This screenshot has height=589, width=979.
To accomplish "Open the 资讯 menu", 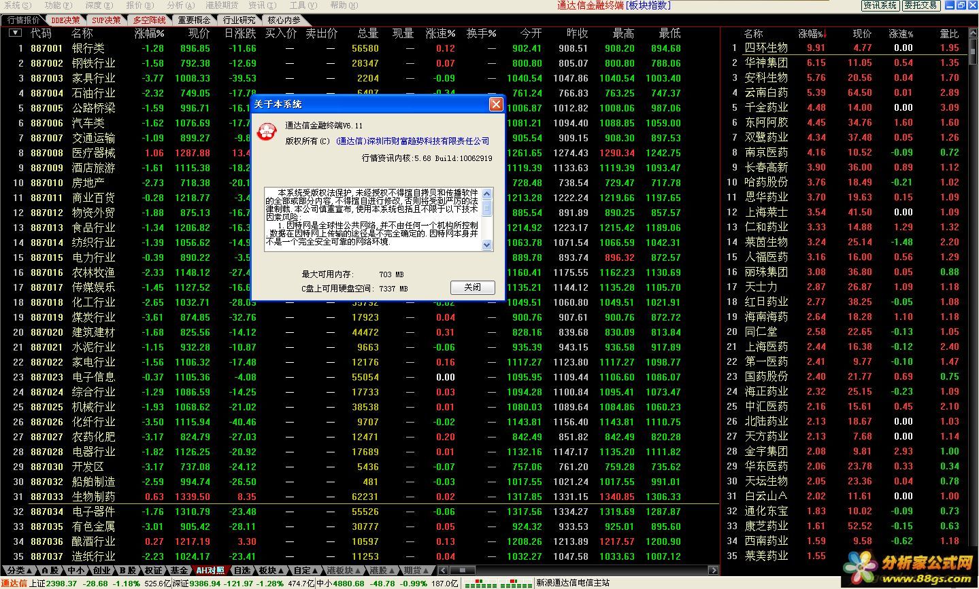I will pos(261,5).
